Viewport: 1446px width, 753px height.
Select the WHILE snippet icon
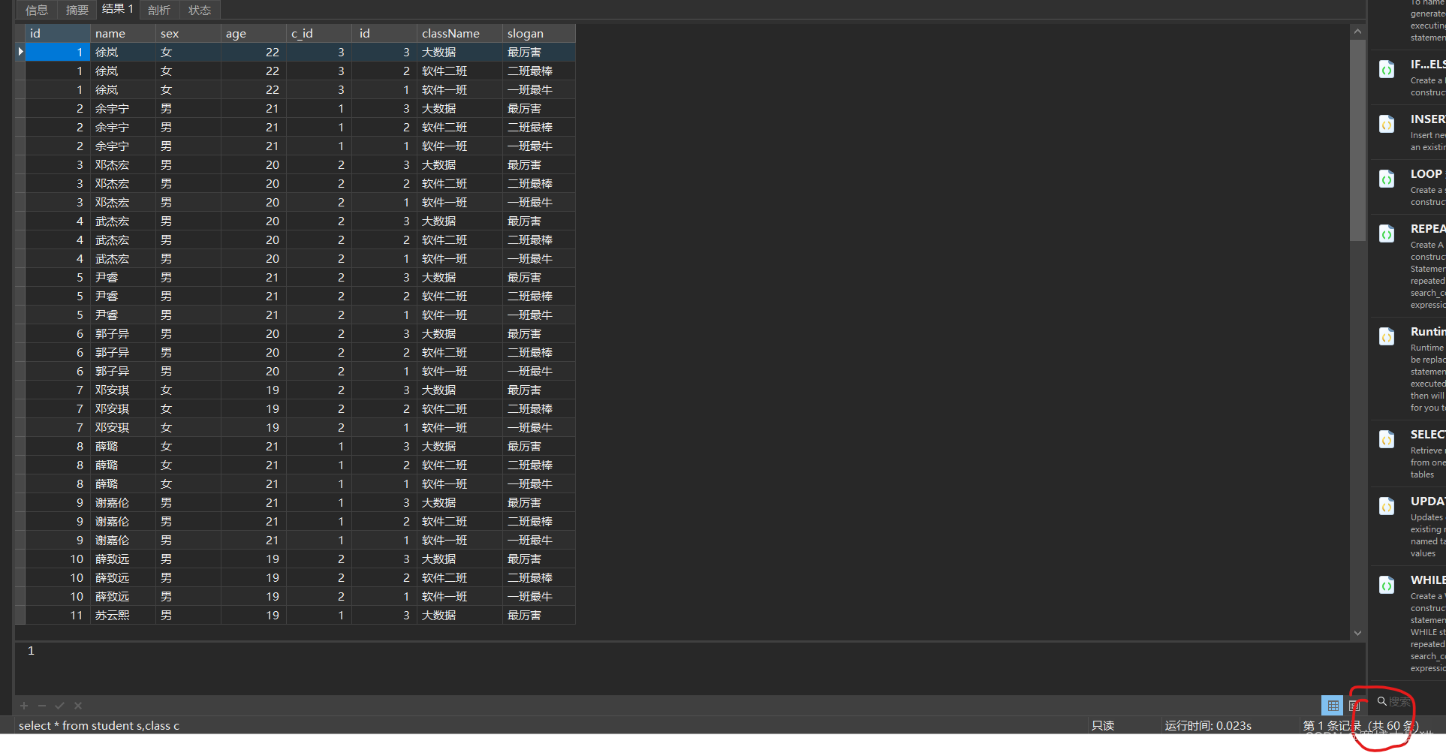tap(1387, 585)
